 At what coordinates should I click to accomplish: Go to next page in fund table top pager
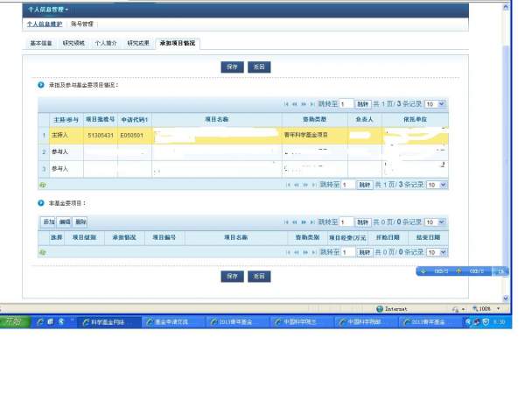[304, 104]
